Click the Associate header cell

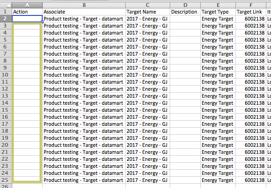tap(84, 12)
